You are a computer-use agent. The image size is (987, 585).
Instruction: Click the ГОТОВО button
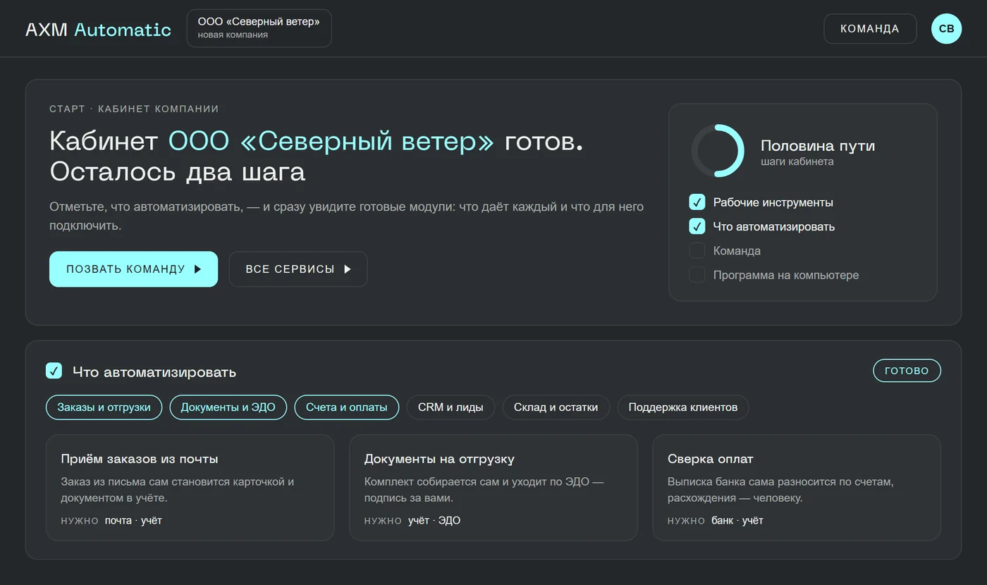pyautogui.click(x=907, y=371)
